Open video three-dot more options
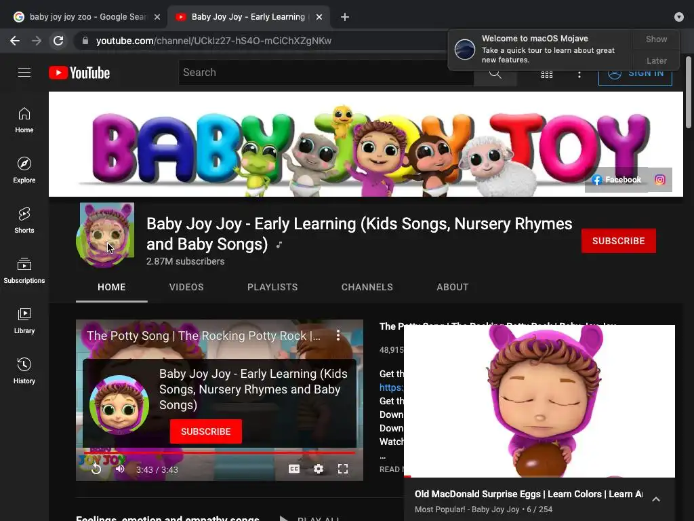 338,335
